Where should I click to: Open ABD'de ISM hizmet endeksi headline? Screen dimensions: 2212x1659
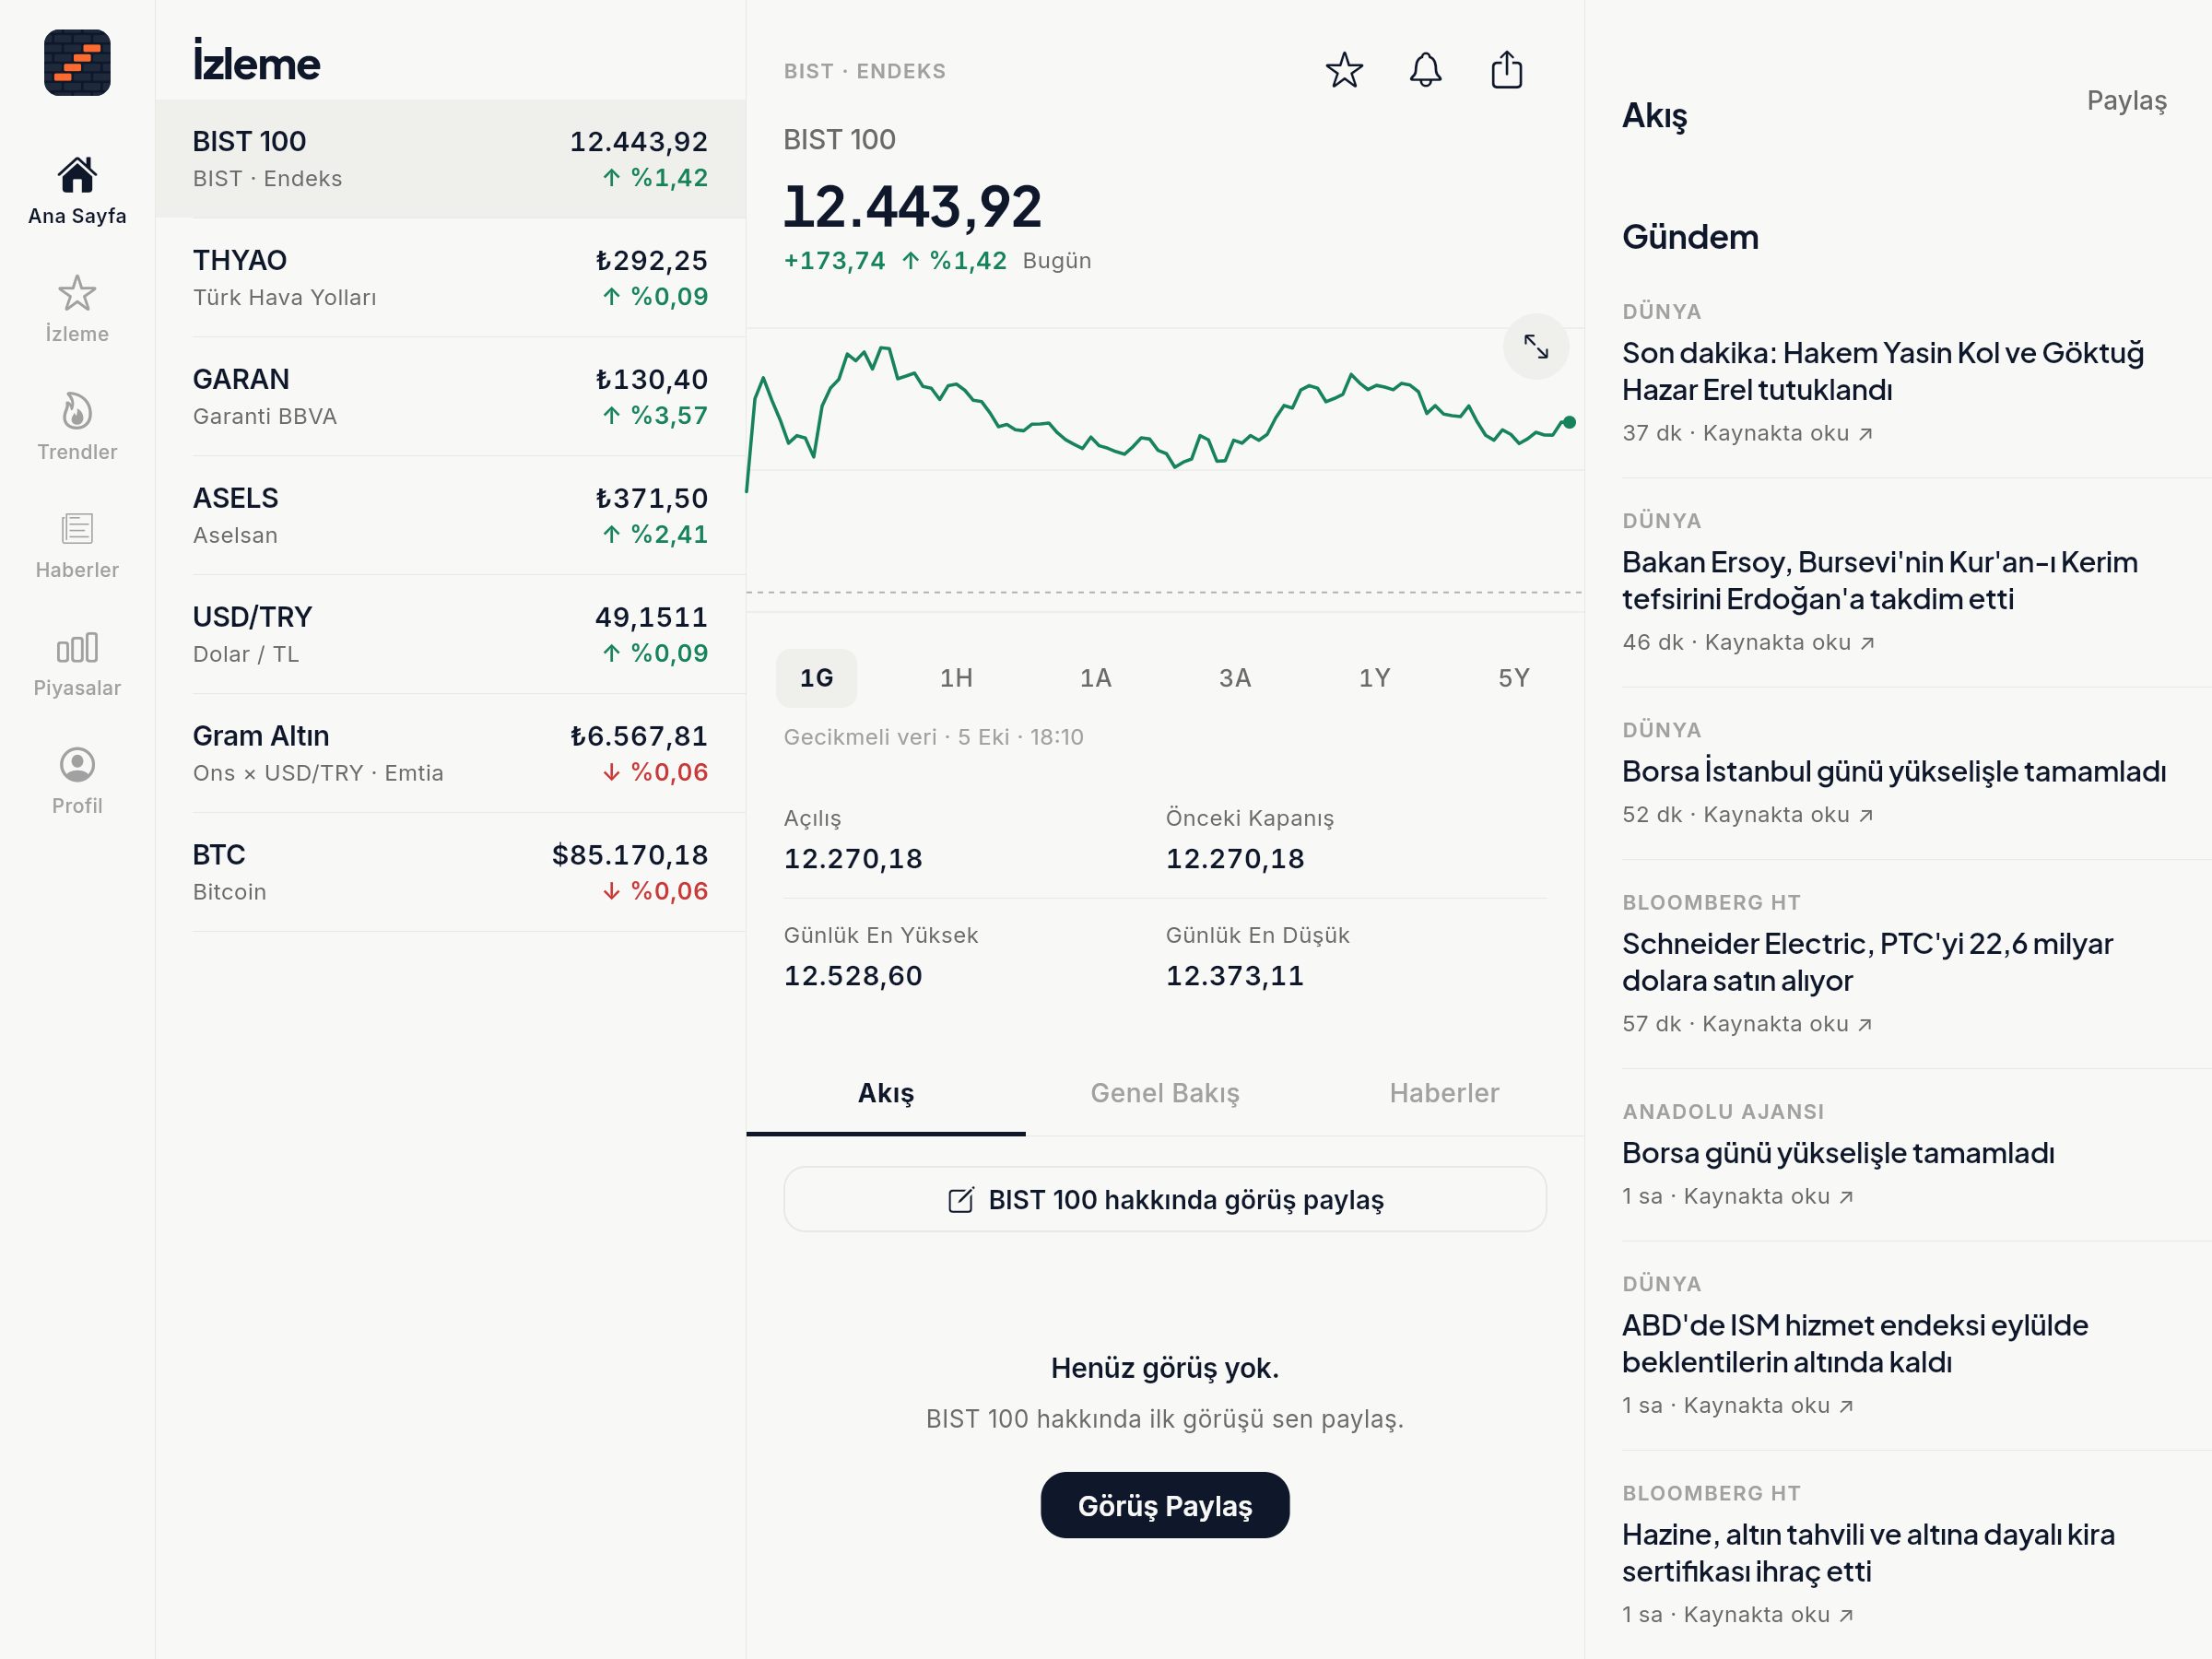tap(1855, 1344)
